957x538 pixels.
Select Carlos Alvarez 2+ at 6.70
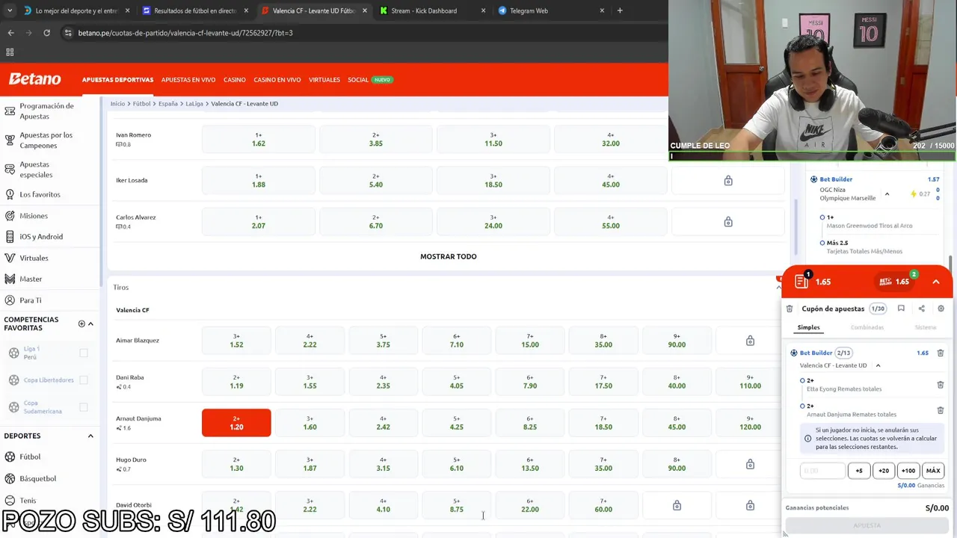click(x=376, y=222)
